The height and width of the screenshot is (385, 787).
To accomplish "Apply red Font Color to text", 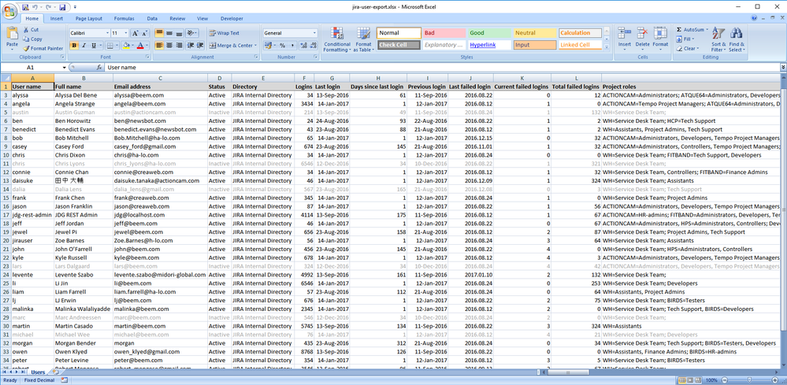I will pyautogui.click(x=140, y=46).
